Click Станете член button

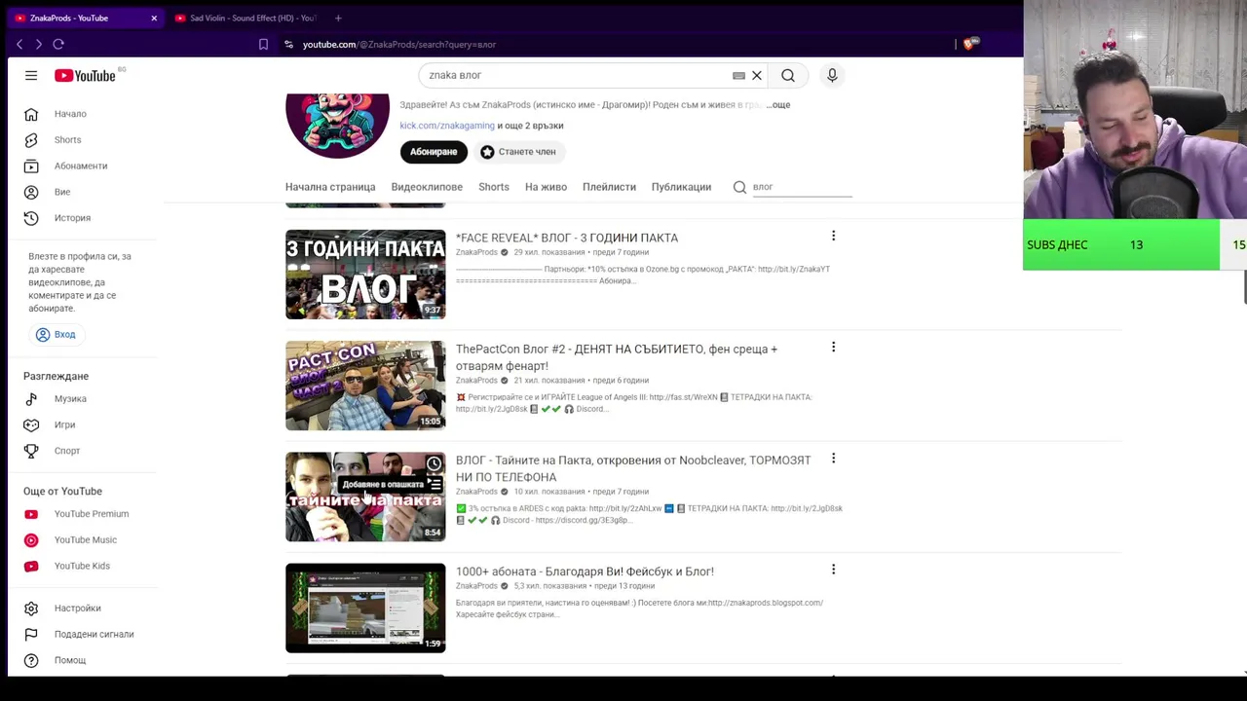[517, 152]
